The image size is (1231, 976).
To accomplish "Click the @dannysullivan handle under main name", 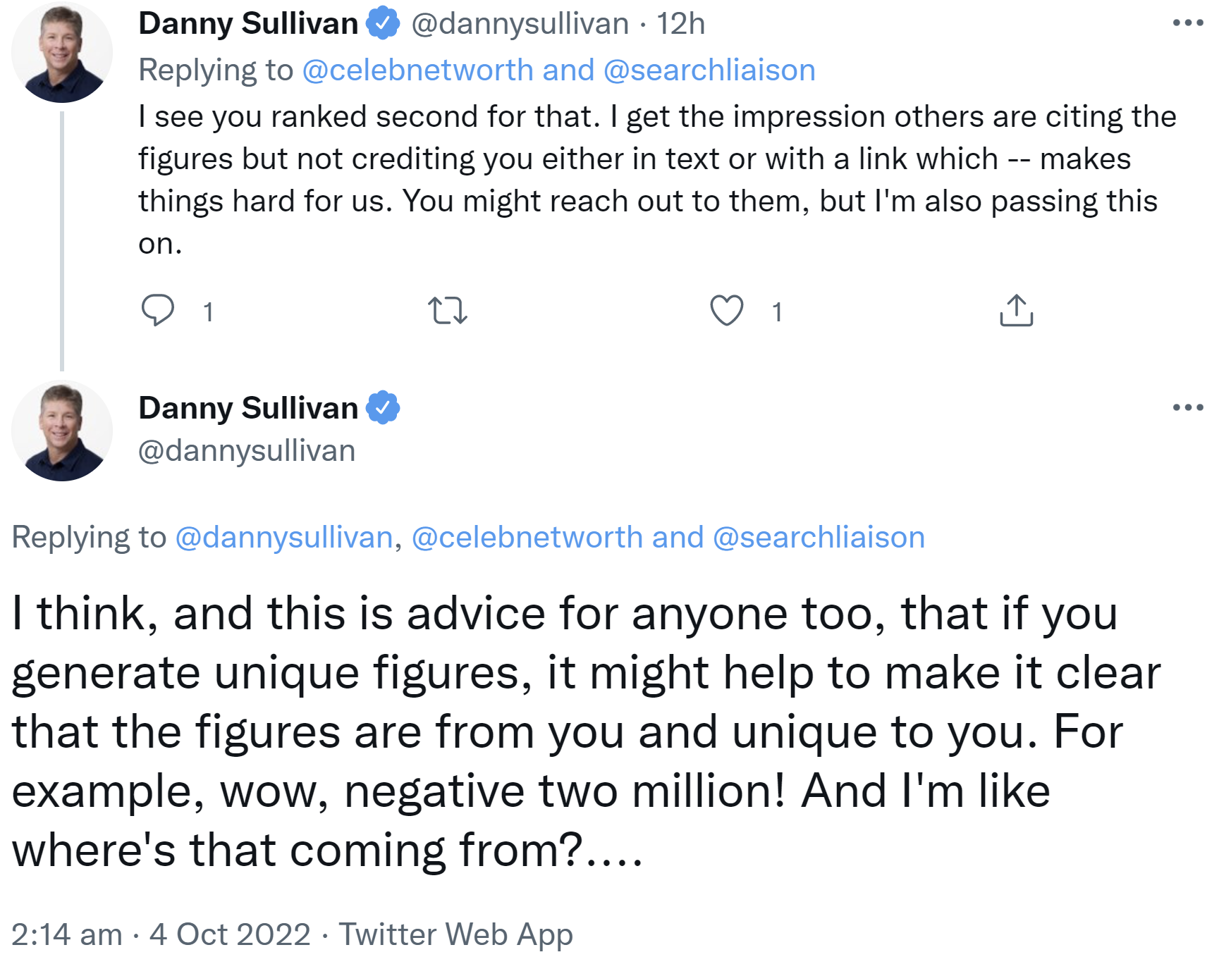I will click(247, 451).
